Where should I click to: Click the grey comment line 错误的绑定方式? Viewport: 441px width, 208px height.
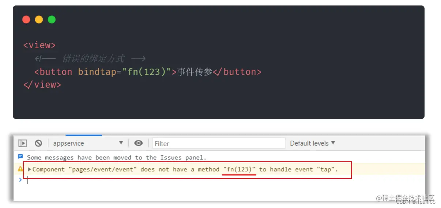[90, 58]
